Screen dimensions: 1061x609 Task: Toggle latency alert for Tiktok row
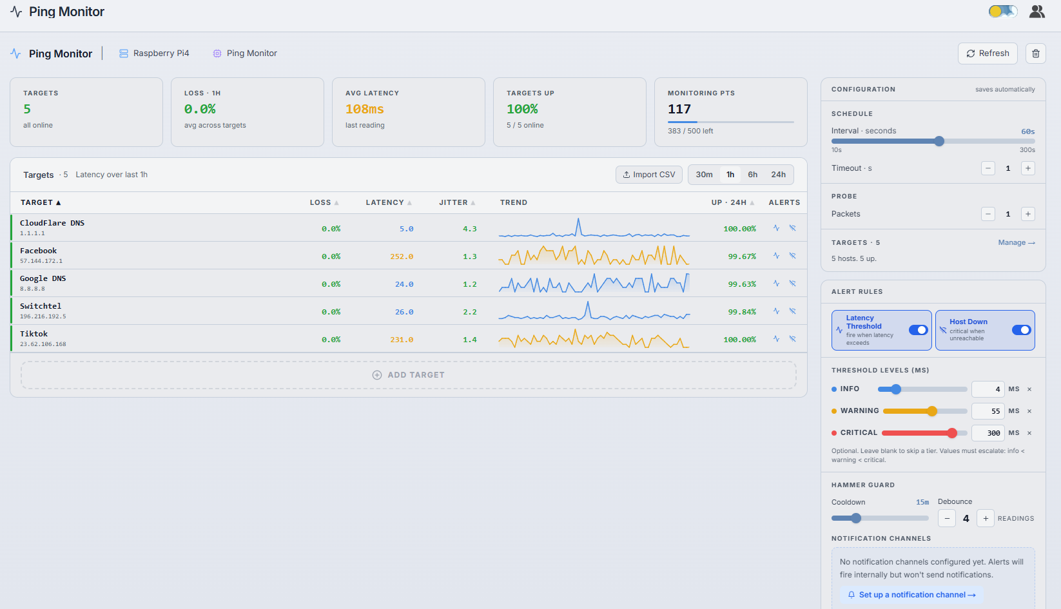coord(777,339)
